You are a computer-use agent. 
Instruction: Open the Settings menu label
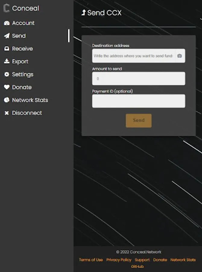pos(23,75)
